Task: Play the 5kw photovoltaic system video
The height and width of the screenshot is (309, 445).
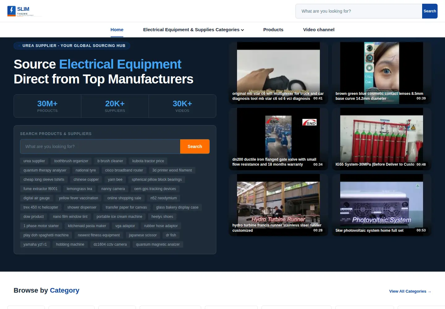Action: click(382, 205)
